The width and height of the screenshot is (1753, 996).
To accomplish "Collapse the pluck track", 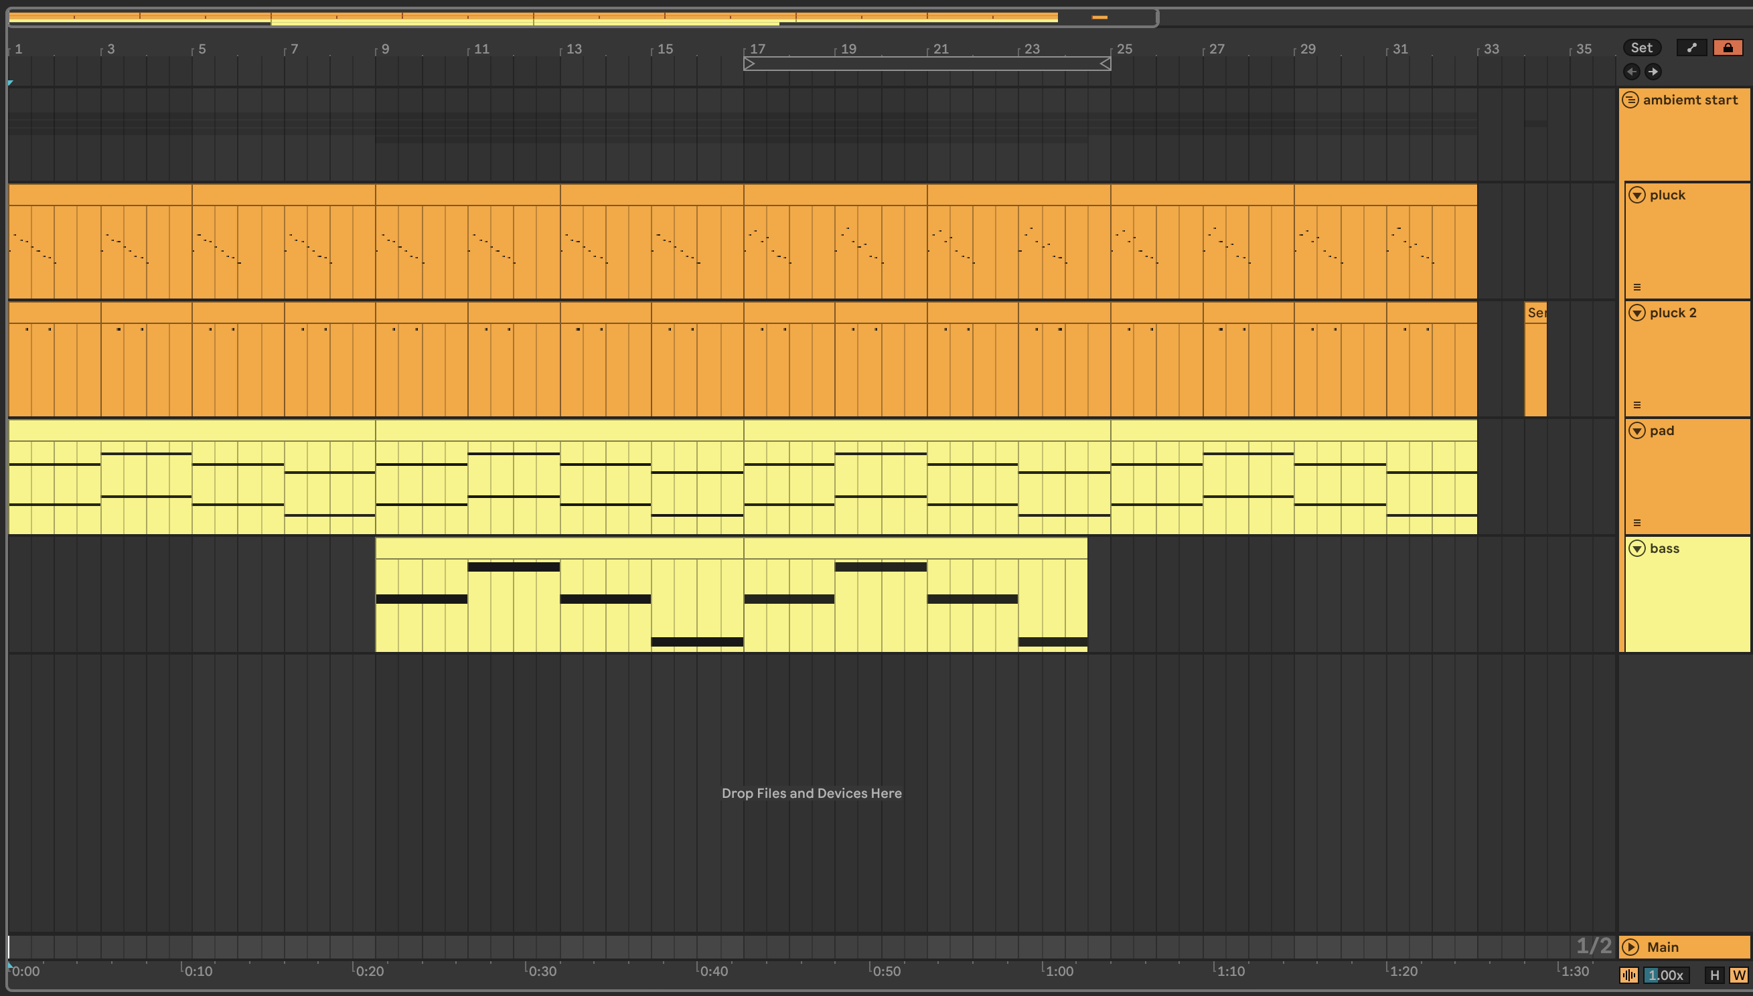I will [1636, 195].
